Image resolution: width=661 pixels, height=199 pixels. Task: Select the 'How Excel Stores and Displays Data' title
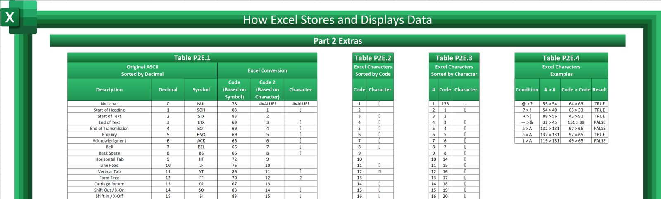(338, 20)
